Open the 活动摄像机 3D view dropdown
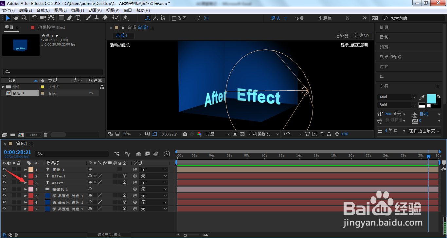Viewport: 447px width, 238px height. (263, 134)
